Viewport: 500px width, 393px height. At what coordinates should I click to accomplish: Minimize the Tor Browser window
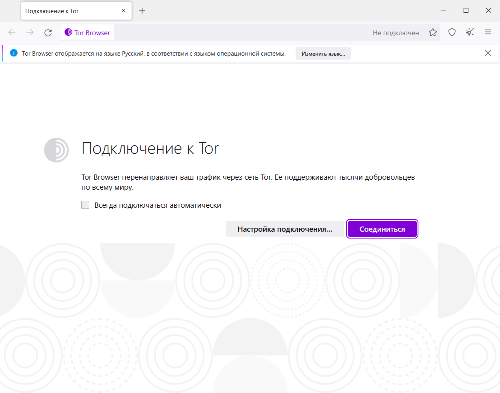pos(443,11)
